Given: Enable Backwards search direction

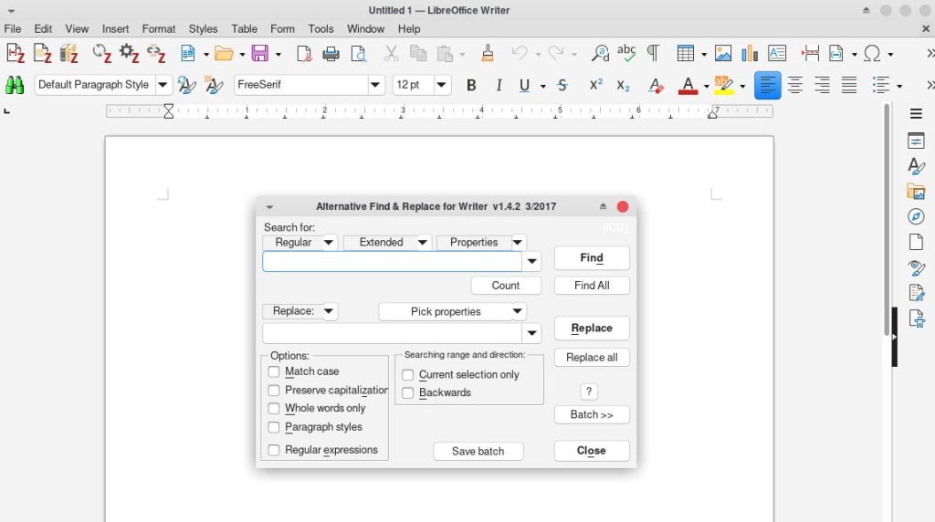Looking at the screenshot, I should [408, 392].
